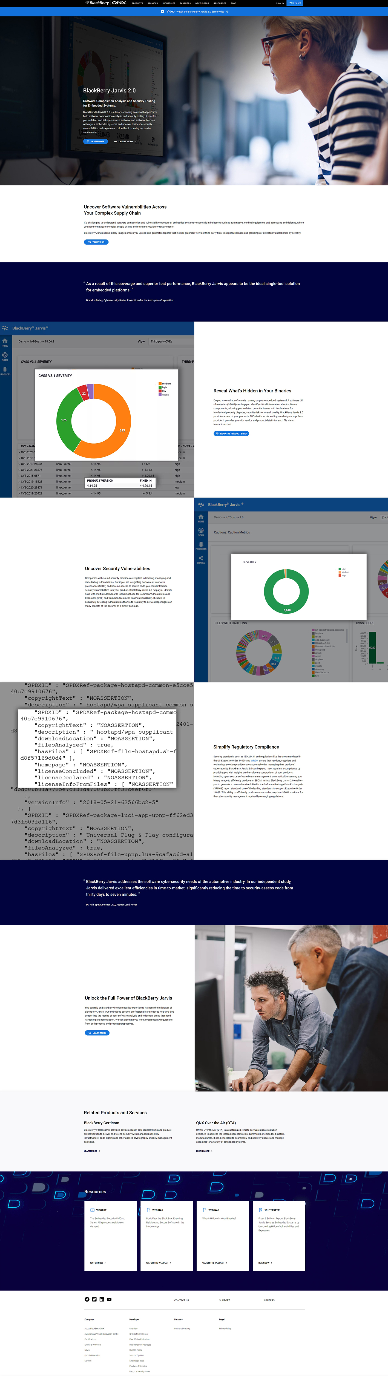Click the Sign In link
The width and height of the screenshot is (388, 1376).
point(280,3)
